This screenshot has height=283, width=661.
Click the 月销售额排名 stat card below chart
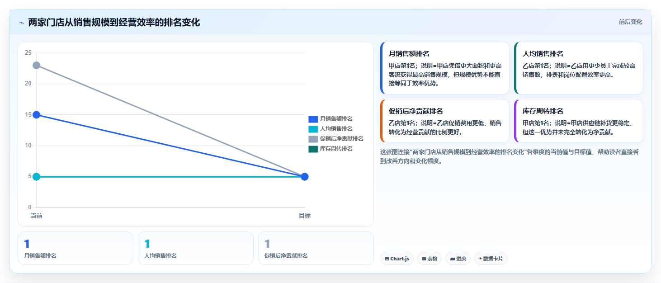pos(76,248)
